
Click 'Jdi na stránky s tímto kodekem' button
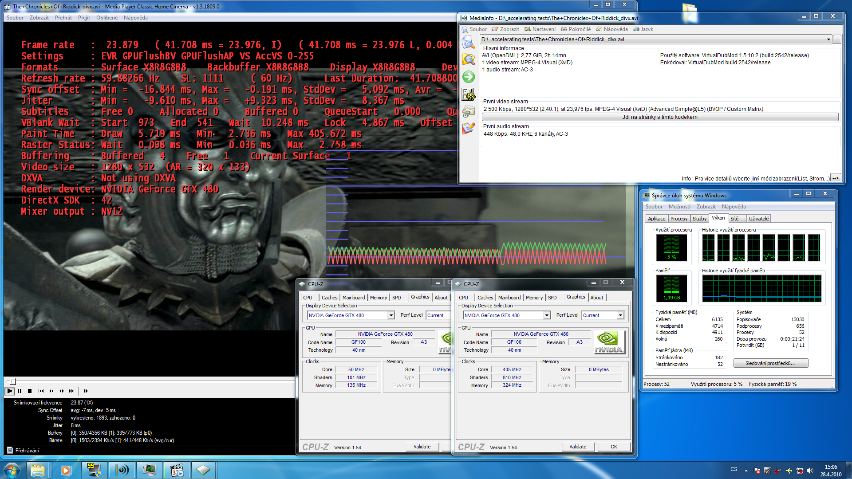point(660,117)
